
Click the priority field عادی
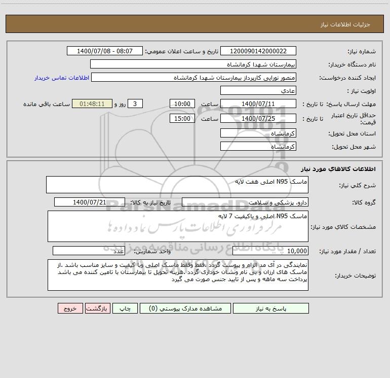point(258,91)
